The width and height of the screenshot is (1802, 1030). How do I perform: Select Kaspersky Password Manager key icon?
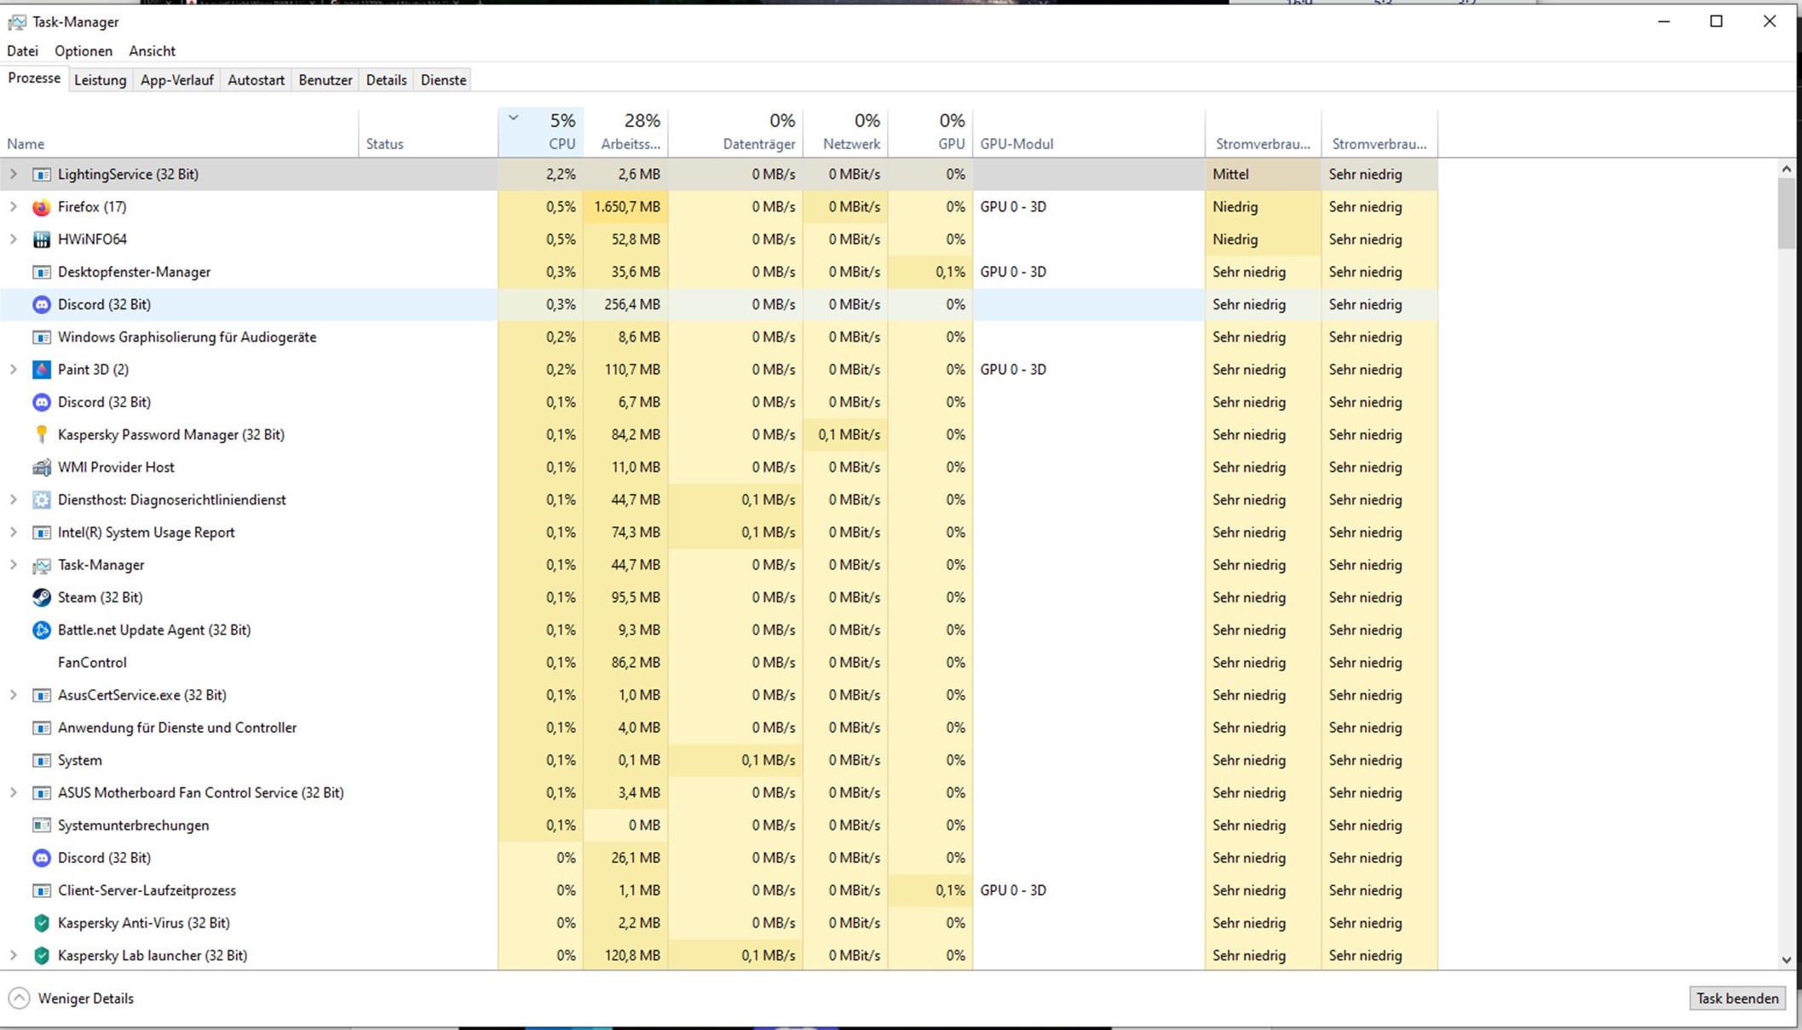click(41, 434)
